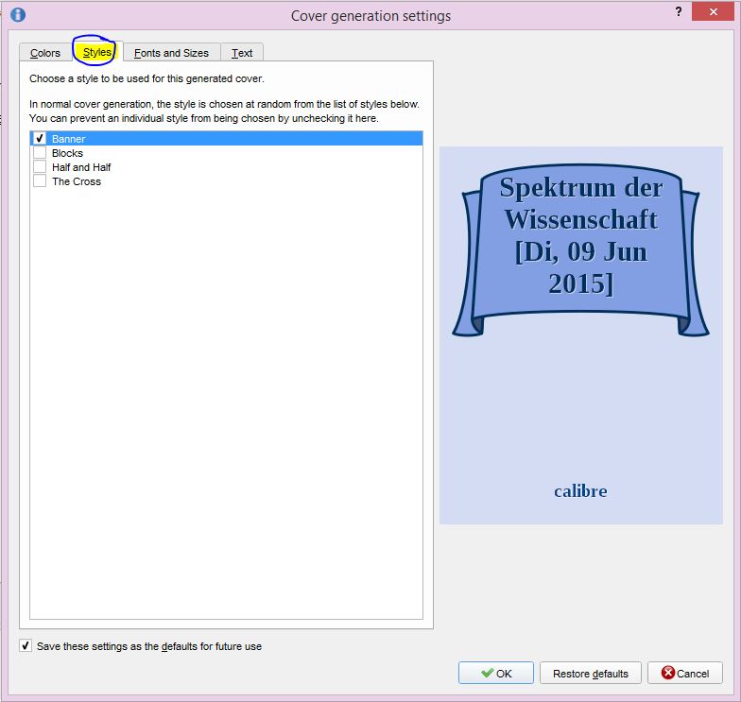The width and height of the screenshot is (741, 702).
Task: Close the Cover generation settings dialog
Action: pos(713,11)
